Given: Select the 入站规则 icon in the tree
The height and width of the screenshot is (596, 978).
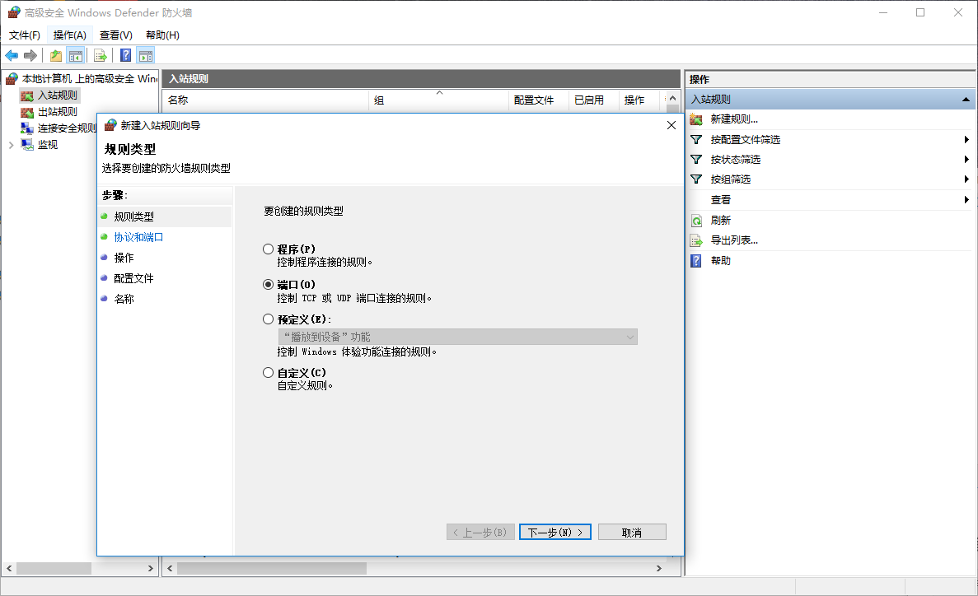Looking at the screenshot, I should (x=27, y=95).
